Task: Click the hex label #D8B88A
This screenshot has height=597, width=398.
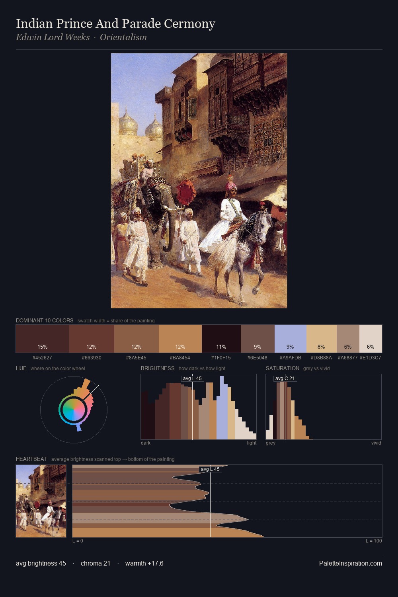Action: pos(321,358)
